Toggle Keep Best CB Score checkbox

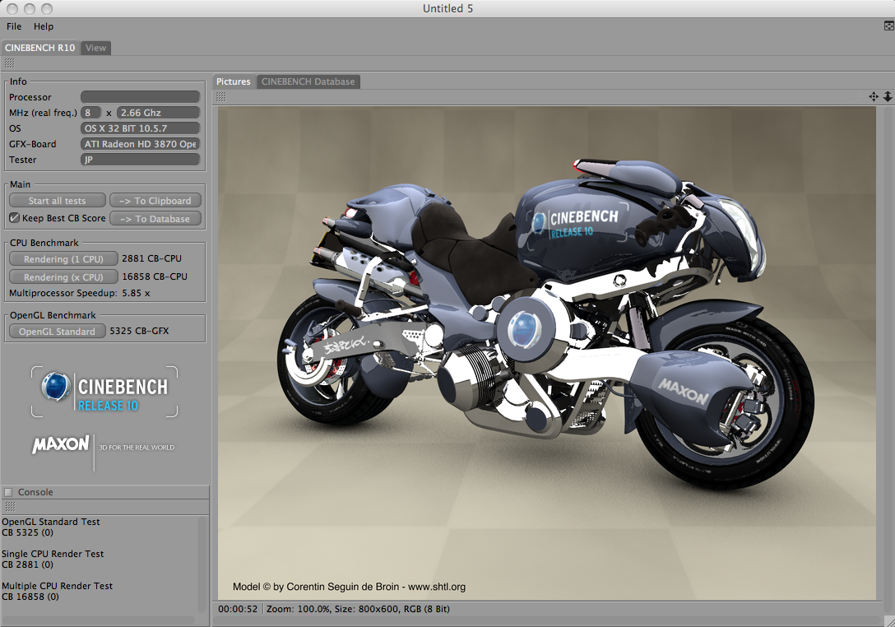click(15, 217)
